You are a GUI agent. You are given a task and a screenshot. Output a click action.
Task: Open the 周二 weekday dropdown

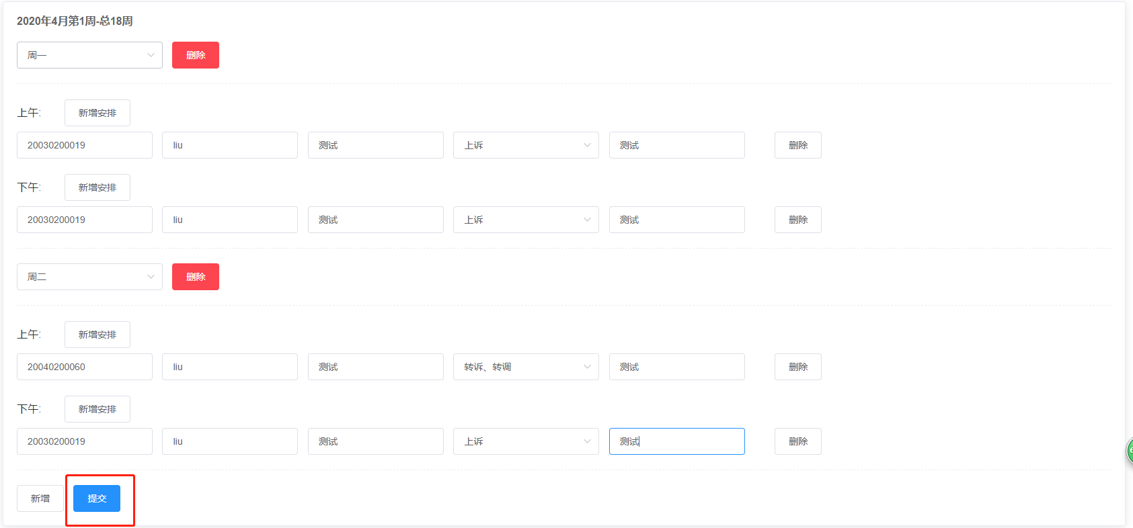[89, 277]
